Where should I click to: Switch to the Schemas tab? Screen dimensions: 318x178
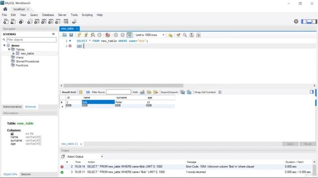tap(30, 107)
